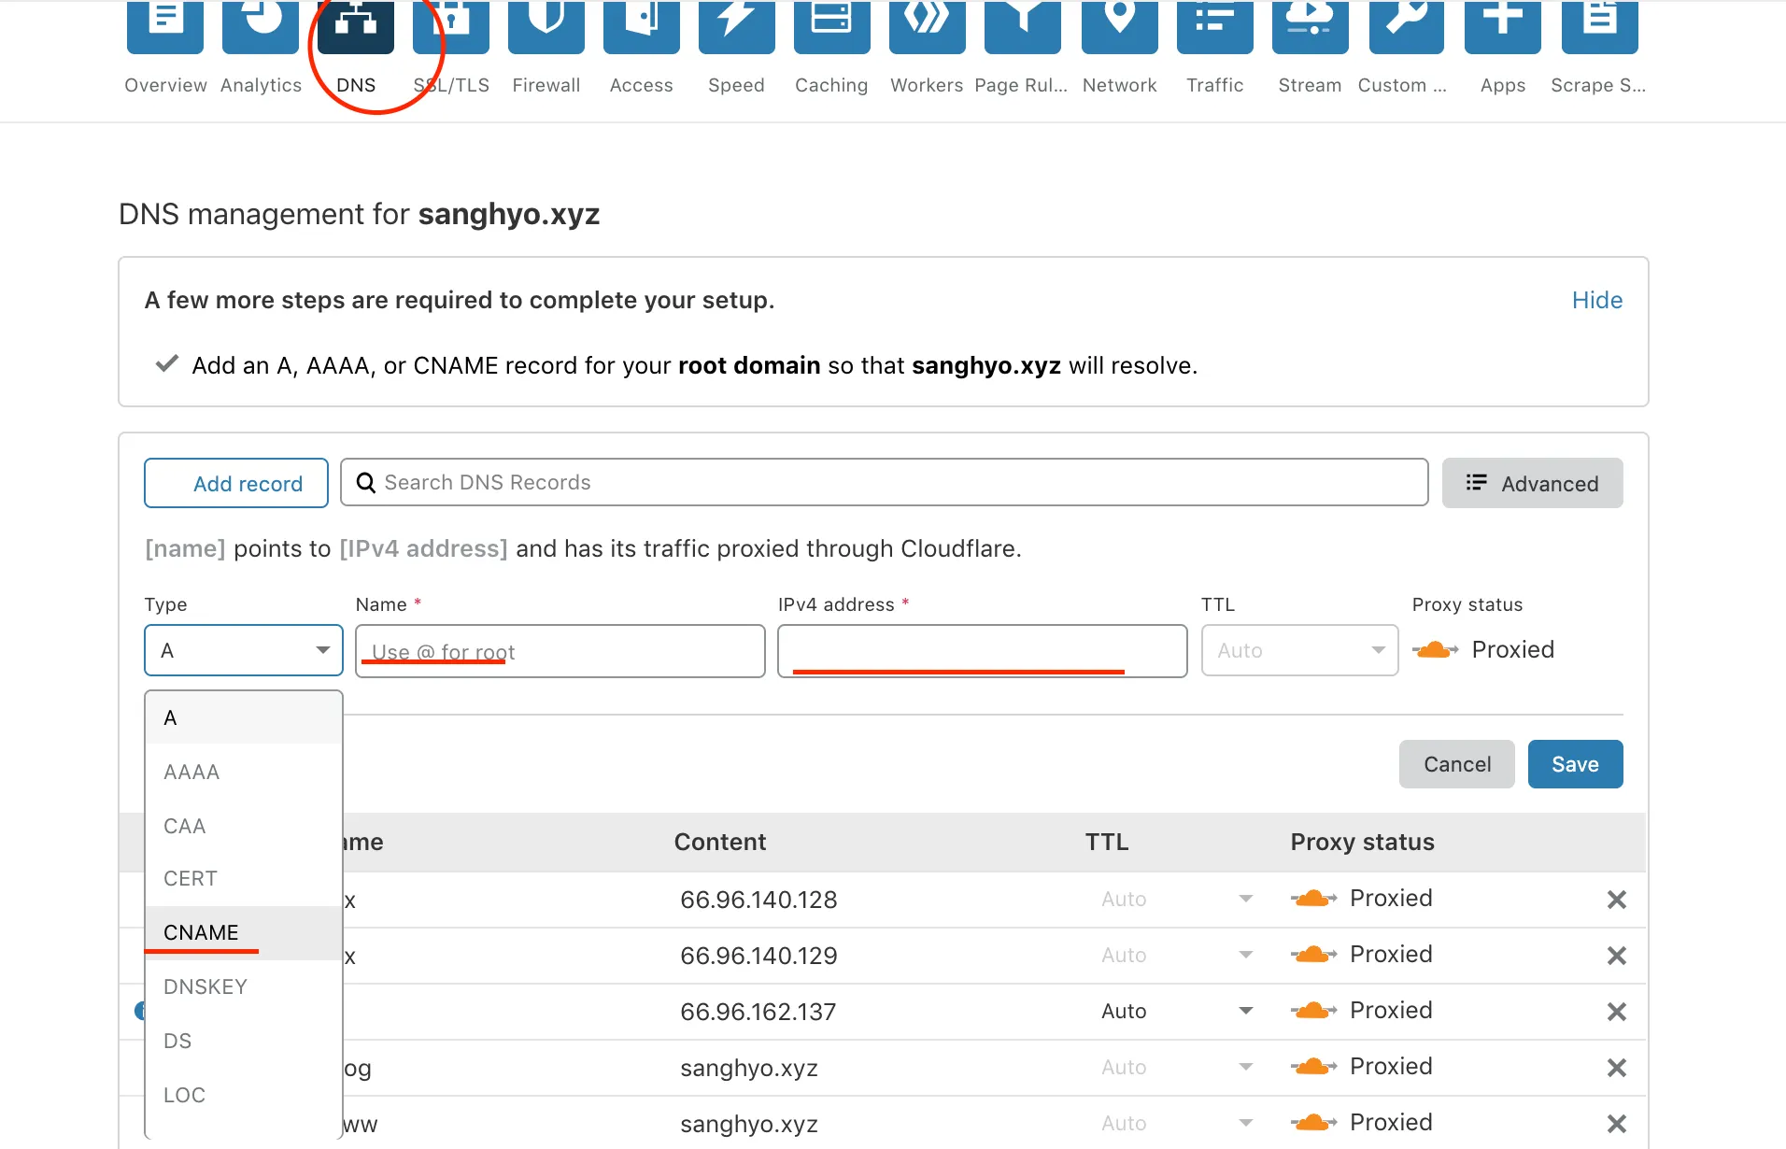Viewport: 1786px width, 1149px height.
Task: Expand TTL dropdown for 66.96.162.137 row
Action: 1245,1011
